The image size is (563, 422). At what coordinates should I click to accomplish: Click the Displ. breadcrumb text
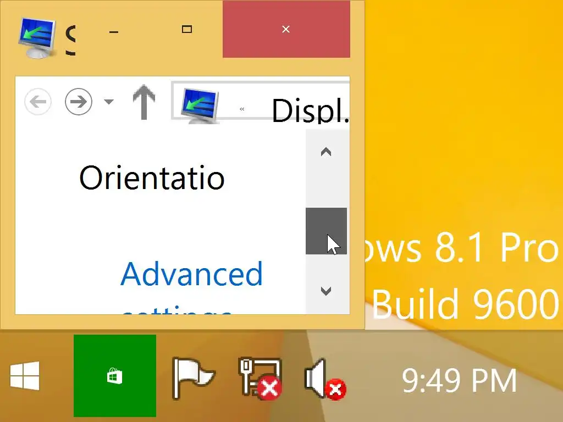click(x=310, y=110)
